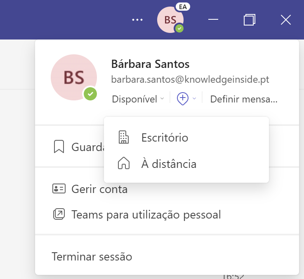
Task: Click the bookmark icon for saved items
Action: (59, 147)
